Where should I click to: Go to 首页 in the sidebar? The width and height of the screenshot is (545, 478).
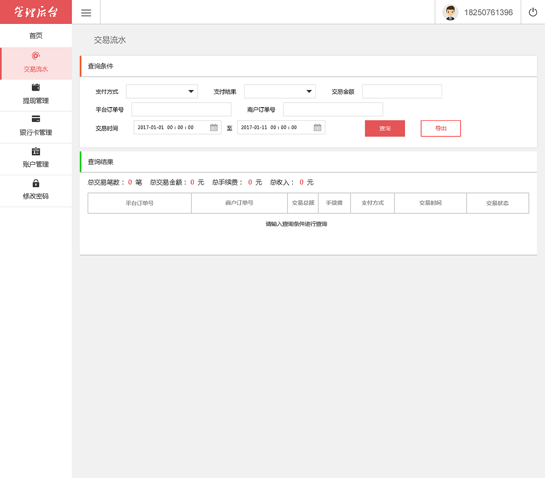[36, 36]
